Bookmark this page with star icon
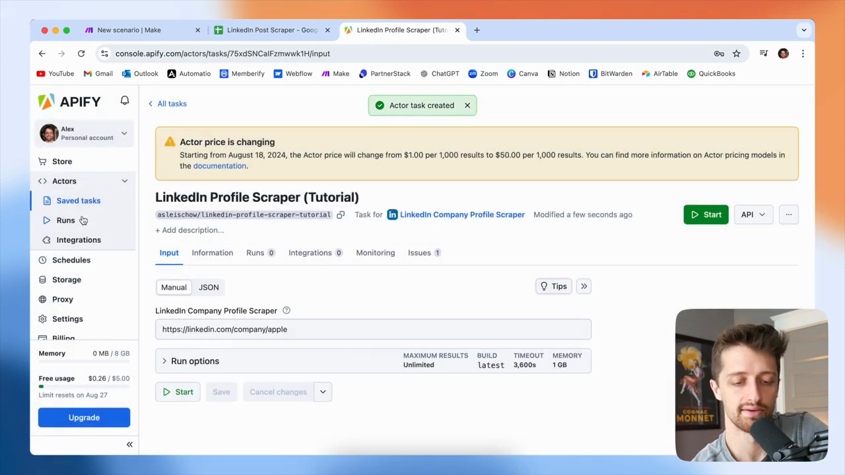Image resolution: width=845 pixels, height=475 pixels. pyautogui.click(x=737, y=53)
